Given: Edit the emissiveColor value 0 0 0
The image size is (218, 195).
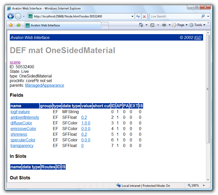Looking at the screenshot, I should (86, 129).
